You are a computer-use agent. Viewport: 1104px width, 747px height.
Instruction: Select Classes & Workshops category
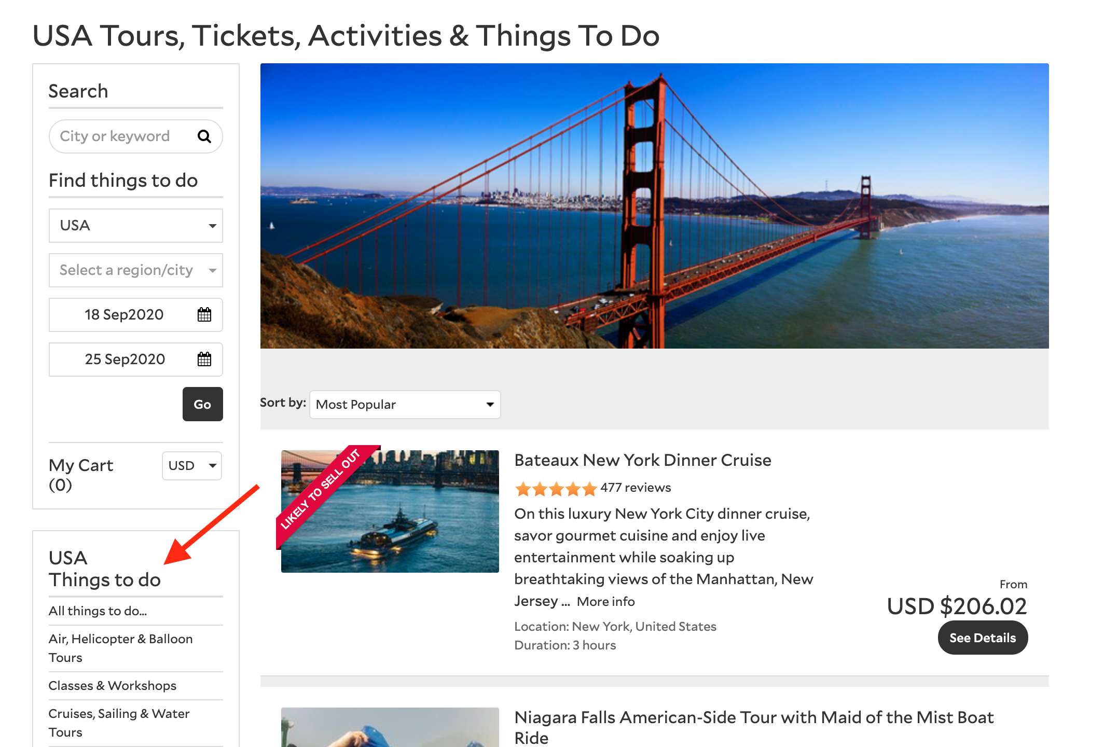click(113, 686)
